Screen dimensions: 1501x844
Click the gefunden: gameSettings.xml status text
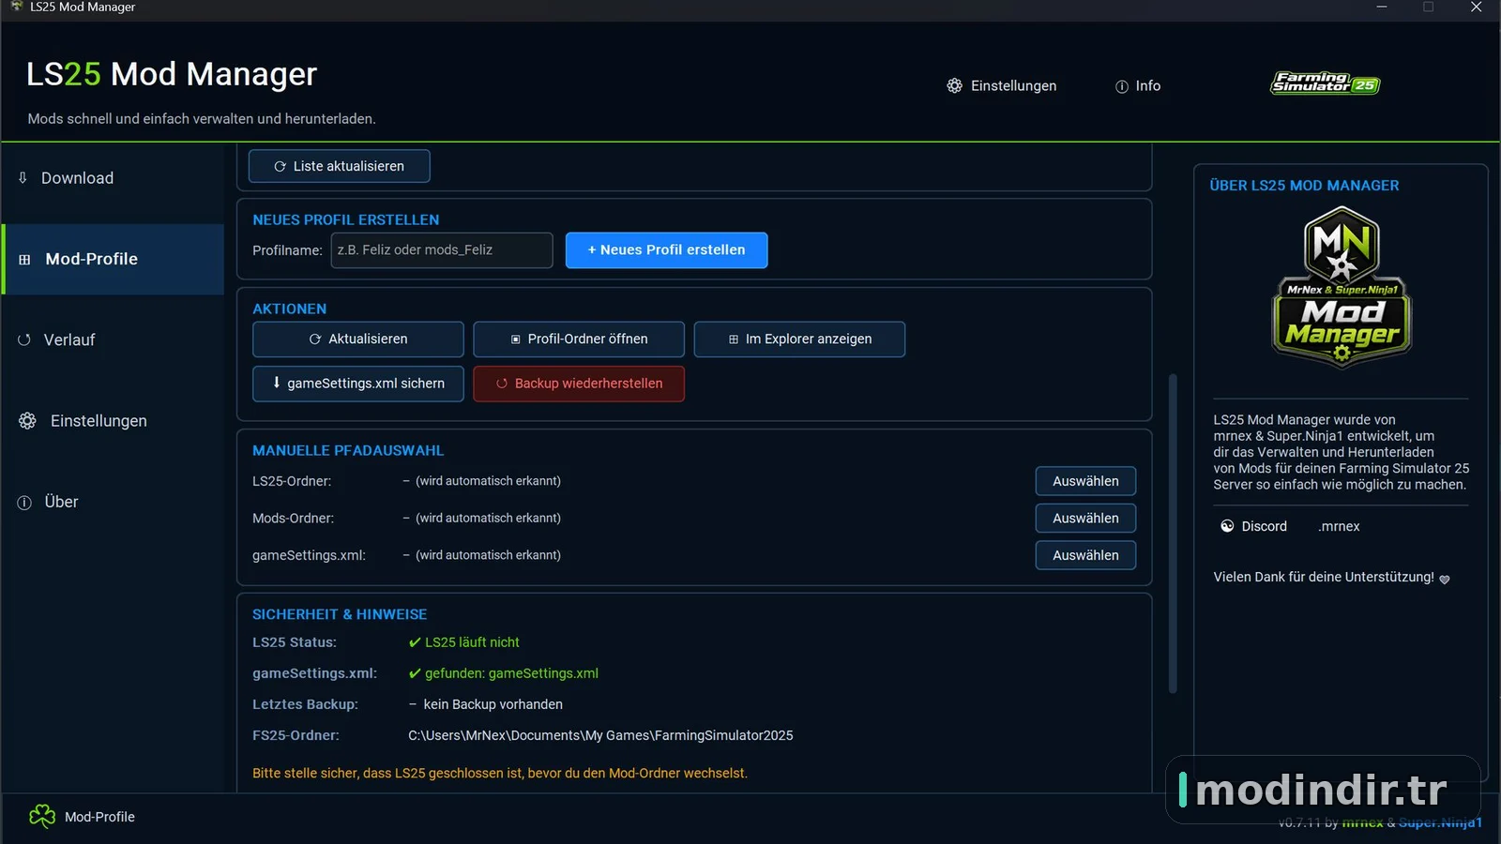(511, 673)
